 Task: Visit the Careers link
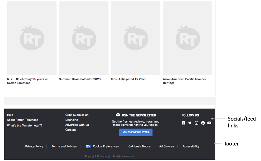70,130
